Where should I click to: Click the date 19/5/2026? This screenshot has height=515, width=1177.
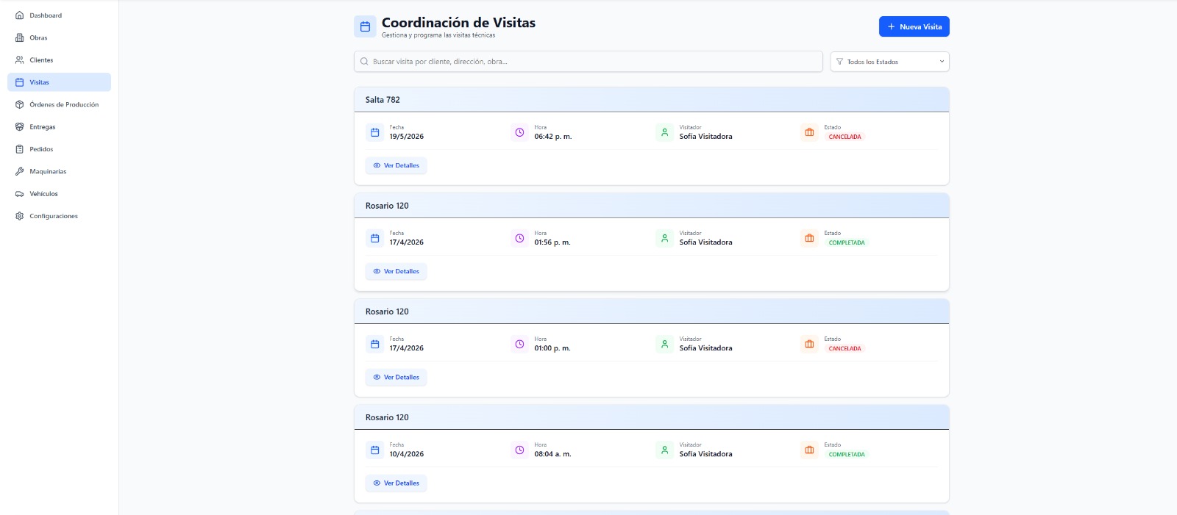click(x=407, y=137)
